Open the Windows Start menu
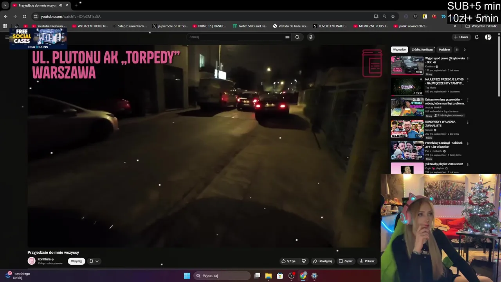This screenshot has width=501, height=282. [187, 276]
